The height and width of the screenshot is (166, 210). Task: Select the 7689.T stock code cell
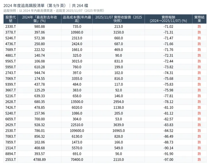[11, 50]
